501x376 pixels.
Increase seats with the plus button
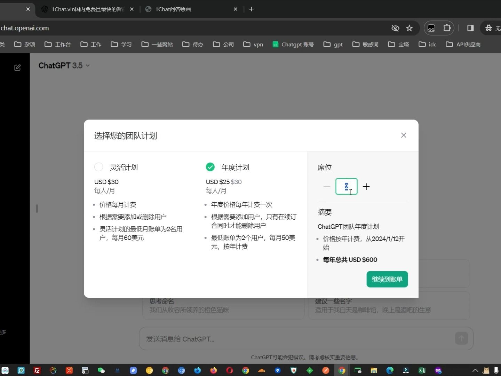coord(366,187)
